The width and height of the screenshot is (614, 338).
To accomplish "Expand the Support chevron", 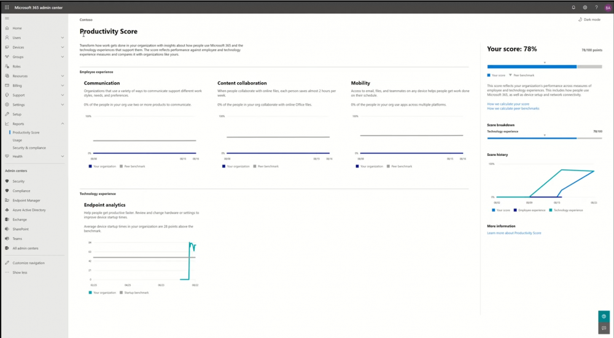I will [x=62, y=95].
